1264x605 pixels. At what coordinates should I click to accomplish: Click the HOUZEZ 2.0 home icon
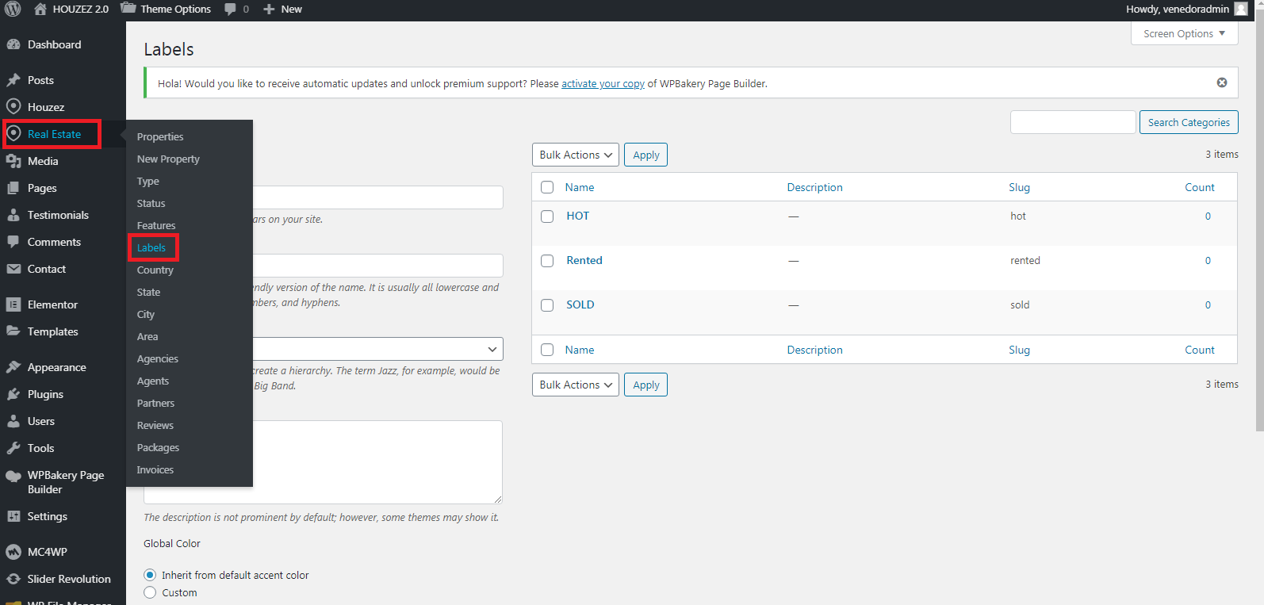click(x=40, y=10)
